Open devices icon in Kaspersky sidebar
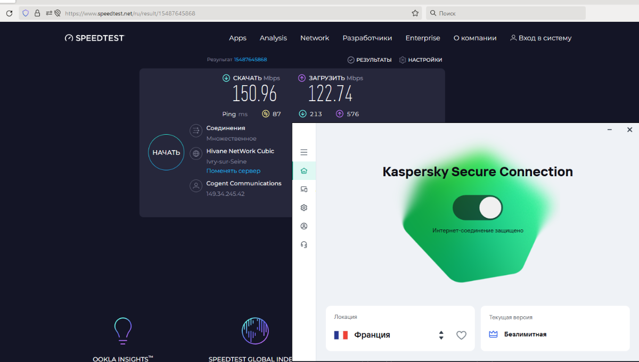Viewport: 639px width, 362px height. click(304, 189)
